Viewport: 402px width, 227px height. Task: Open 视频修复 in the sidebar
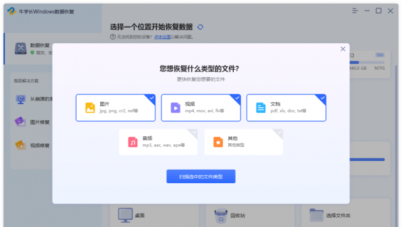[32, 146]
